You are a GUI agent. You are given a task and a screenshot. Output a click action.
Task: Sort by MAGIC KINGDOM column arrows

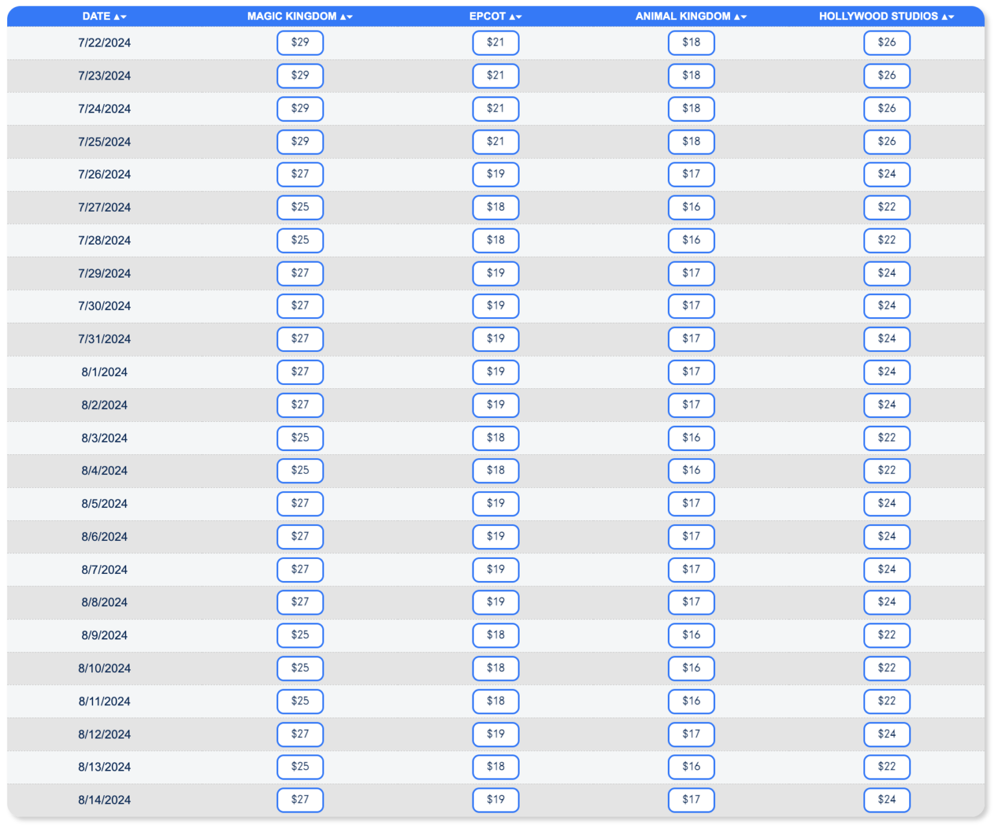pos(346,17)
